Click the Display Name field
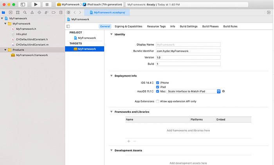This screenshot has width=274, height=165. point(188,44)
